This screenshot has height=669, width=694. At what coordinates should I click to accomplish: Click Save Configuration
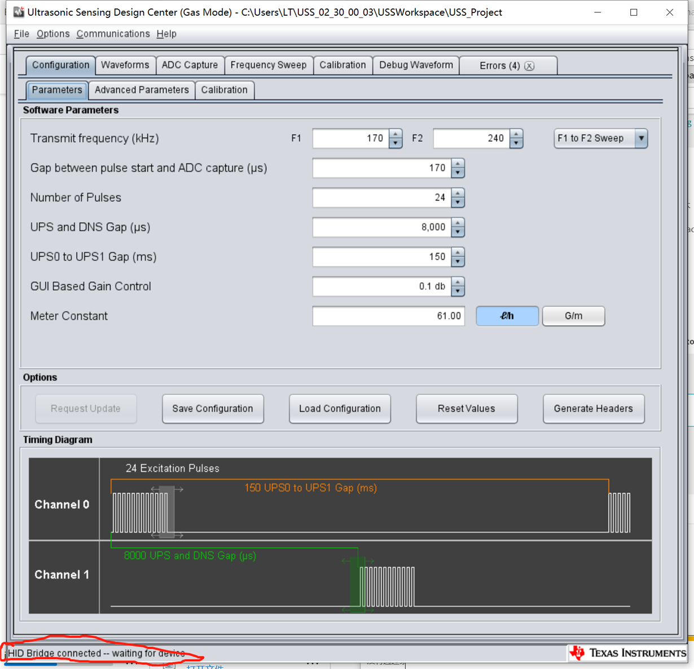(213, 409)
